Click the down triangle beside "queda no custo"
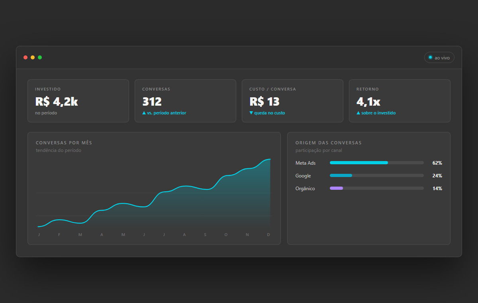This screenshot has width=478, height=303. click(x=251, y=113)
